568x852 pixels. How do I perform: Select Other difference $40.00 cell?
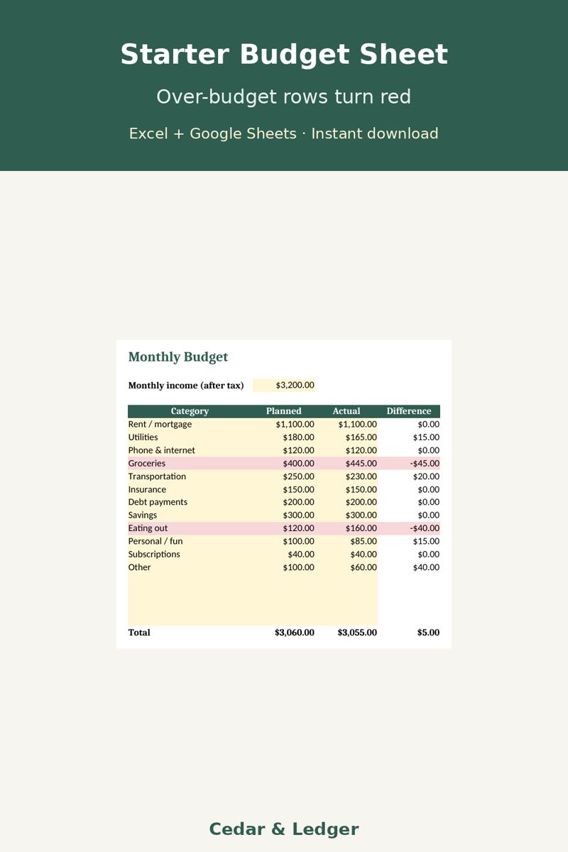point(409,567)
